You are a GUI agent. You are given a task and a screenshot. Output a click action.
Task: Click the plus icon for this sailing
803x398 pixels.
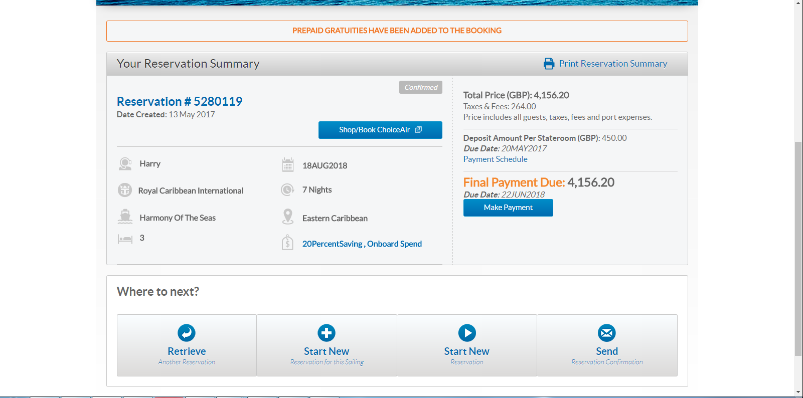pyautogui.click(x=327, y=333)
